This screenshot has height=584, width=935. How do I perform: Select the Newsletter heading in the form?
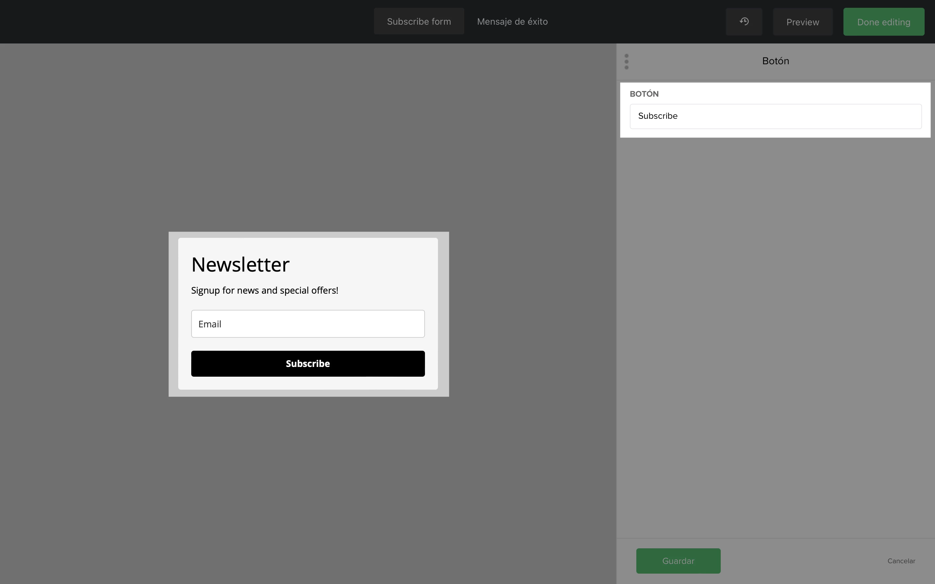[x=240, y=264]
